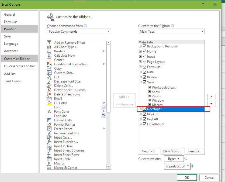Screen dimensions: 225x182
Task: Uncheck the Background Removal tab checkbox
Action: coord(144,46)
